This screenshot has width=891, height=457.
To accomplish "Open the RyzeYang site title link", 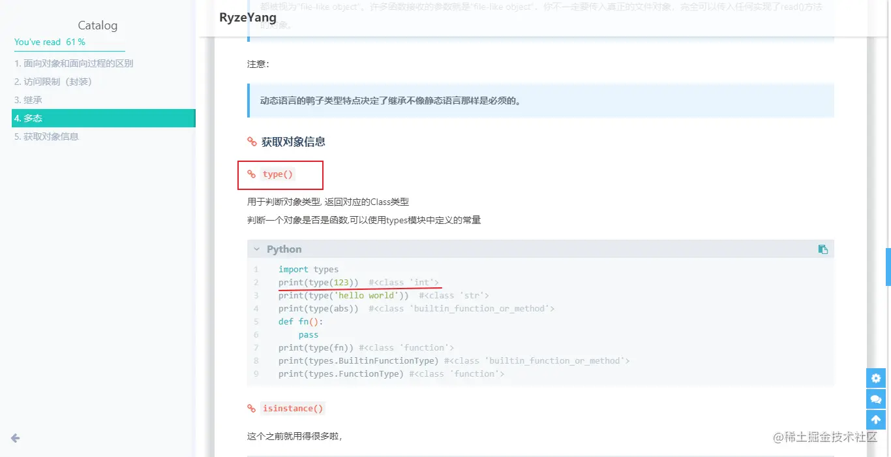I will click(x=248, y=18).
